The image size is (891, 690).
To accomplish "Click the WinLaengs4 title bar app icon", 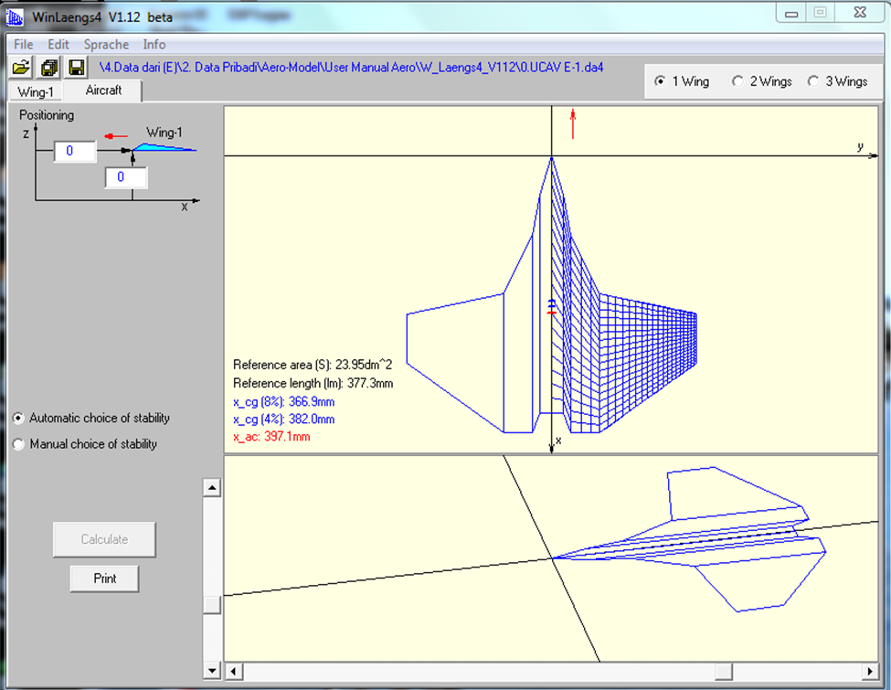I will pyautogui.click(x=15, y=16).
